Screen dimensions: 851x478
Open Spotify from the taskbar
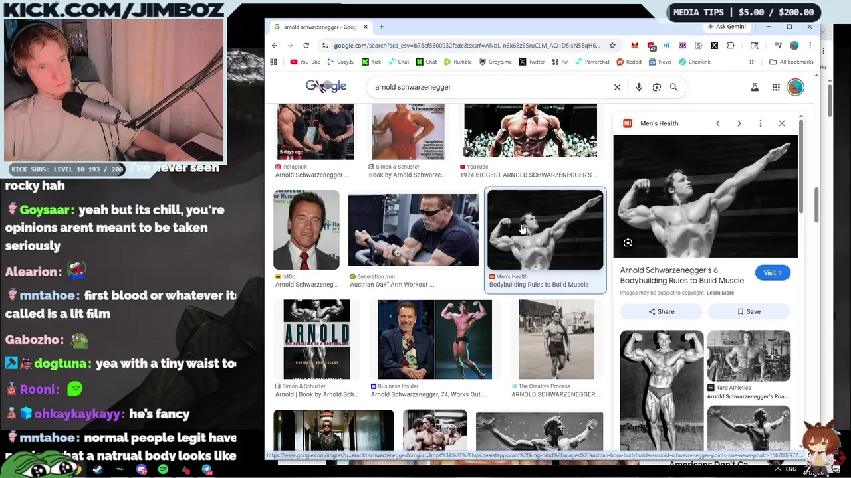coord(163,469)
